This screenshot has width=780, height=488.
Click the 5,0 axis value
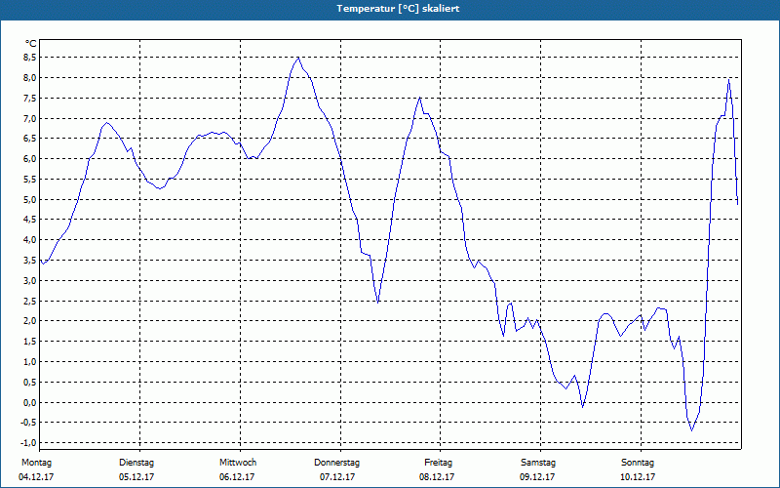(x=30, y=200)
